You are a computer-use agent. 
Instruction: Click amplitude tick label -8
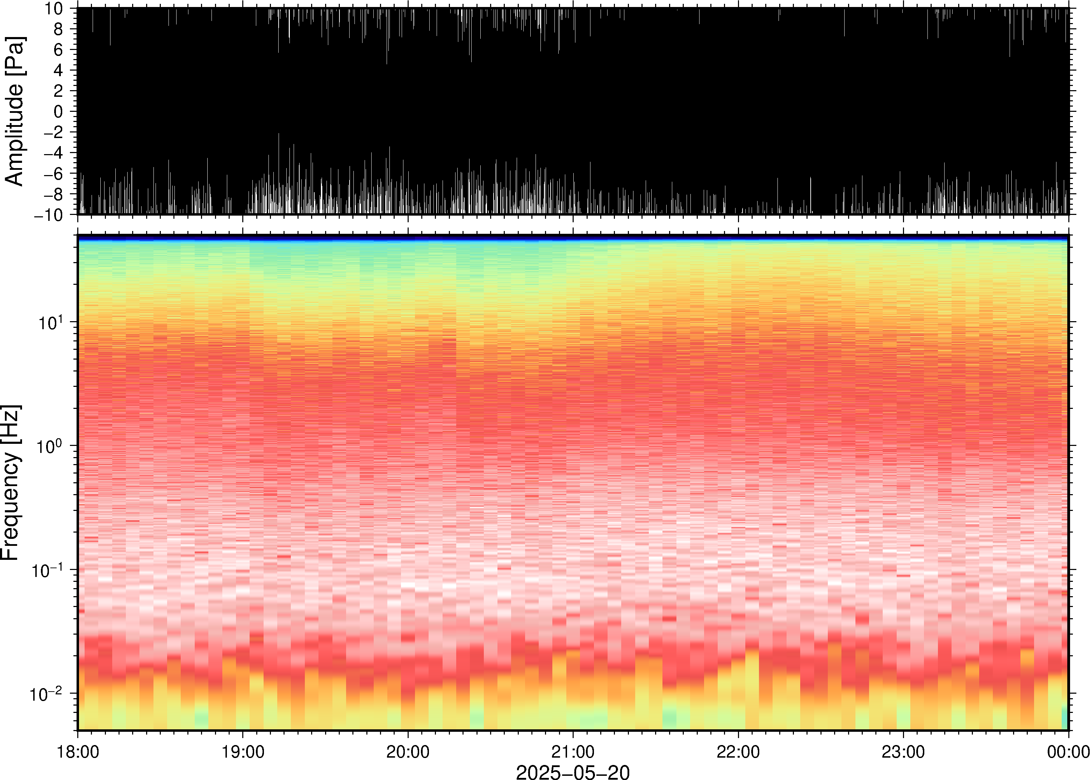pyautogui.click(x=53, y=194)
